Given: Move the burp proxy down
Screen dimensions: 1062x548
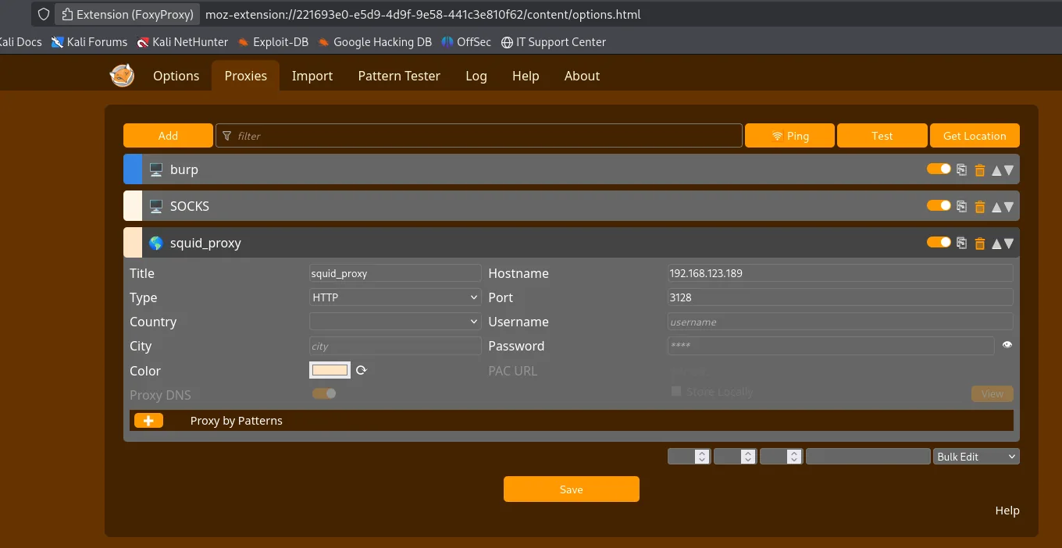Looking at the screenshot, I should pos(1009,169).
